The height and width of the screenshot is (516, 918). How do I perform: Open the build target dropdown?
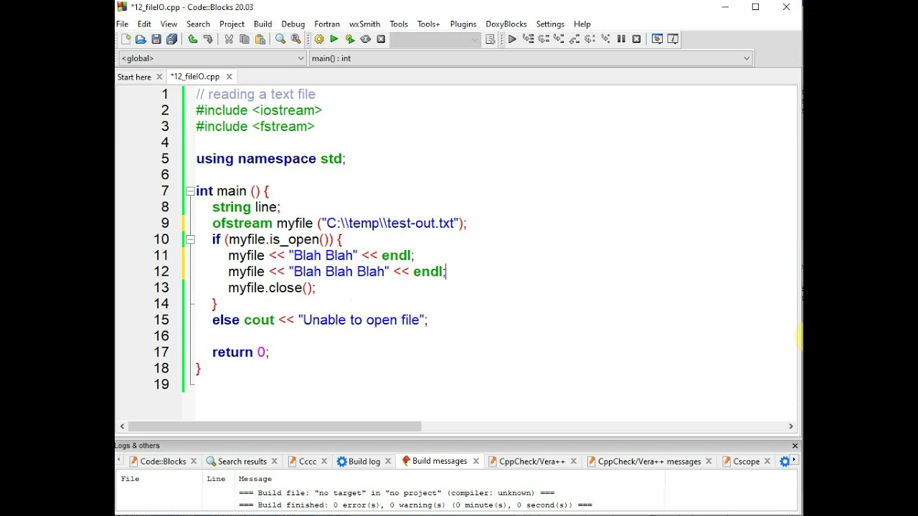435,39
